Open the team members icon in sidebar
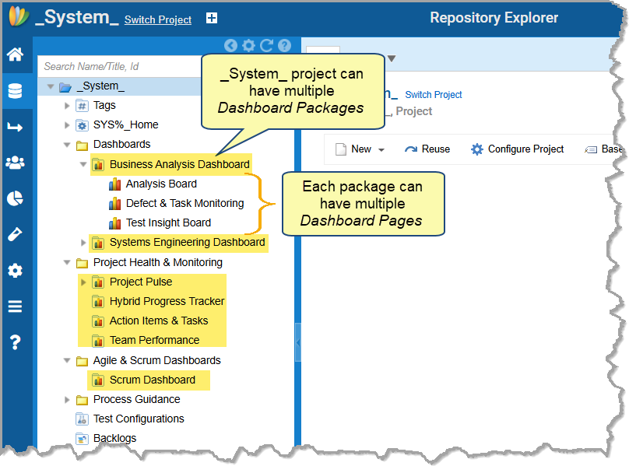 (x=15, y=163)
